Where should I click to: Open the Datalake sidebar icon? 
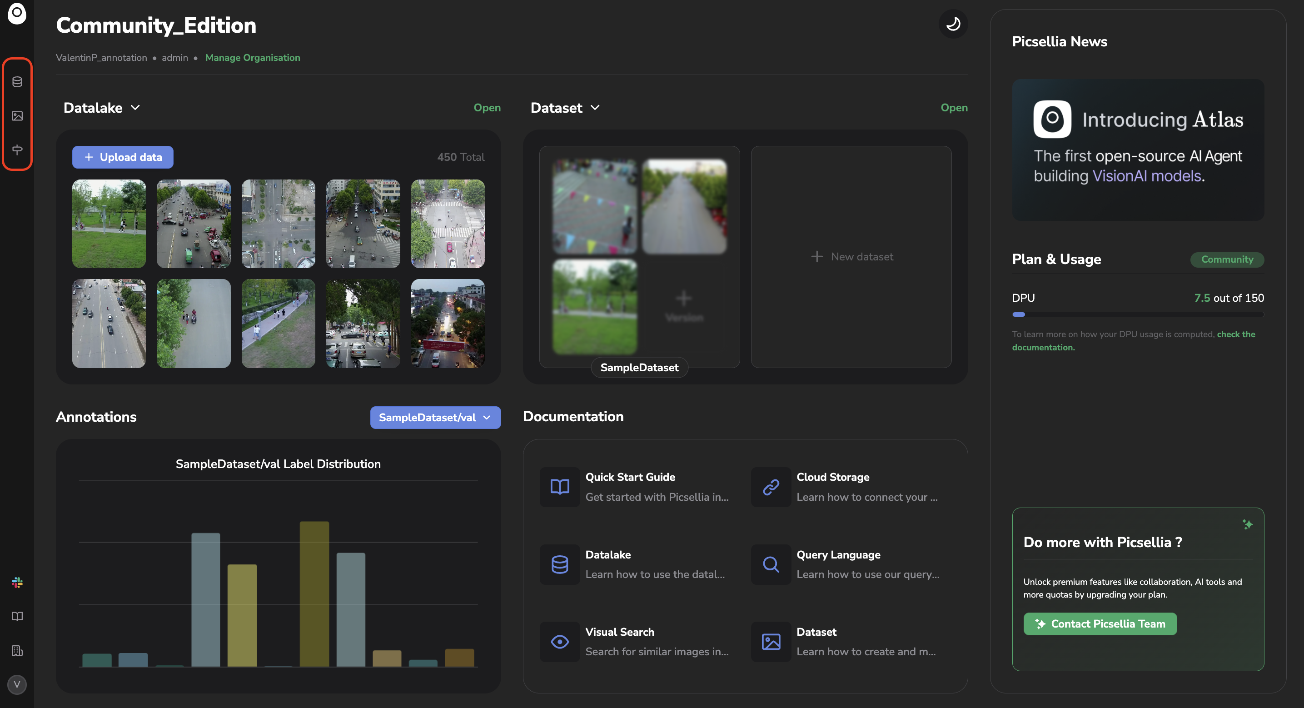pos(17,81)
